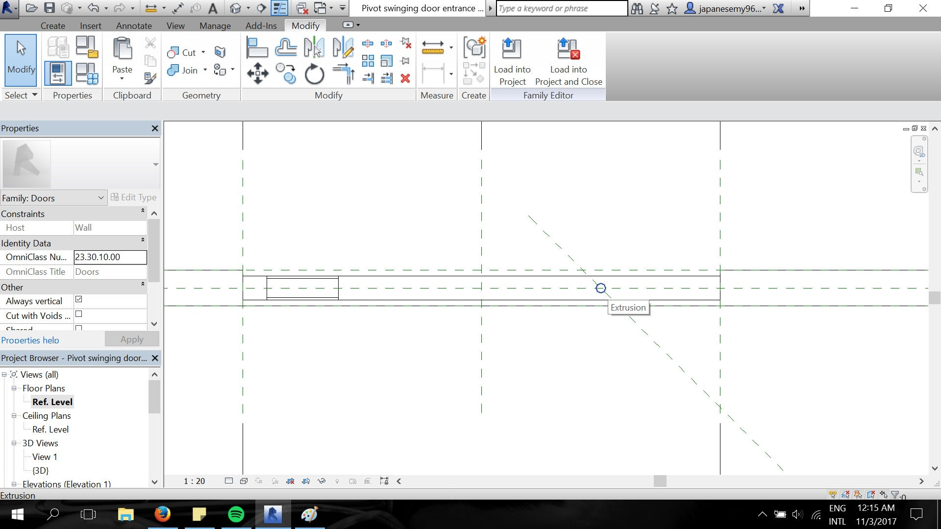The height and width of the screenshot is (529, 941).
Task: Collapse the 3D Views tree node
Action: pyautogui.click(x=14, y=443)
